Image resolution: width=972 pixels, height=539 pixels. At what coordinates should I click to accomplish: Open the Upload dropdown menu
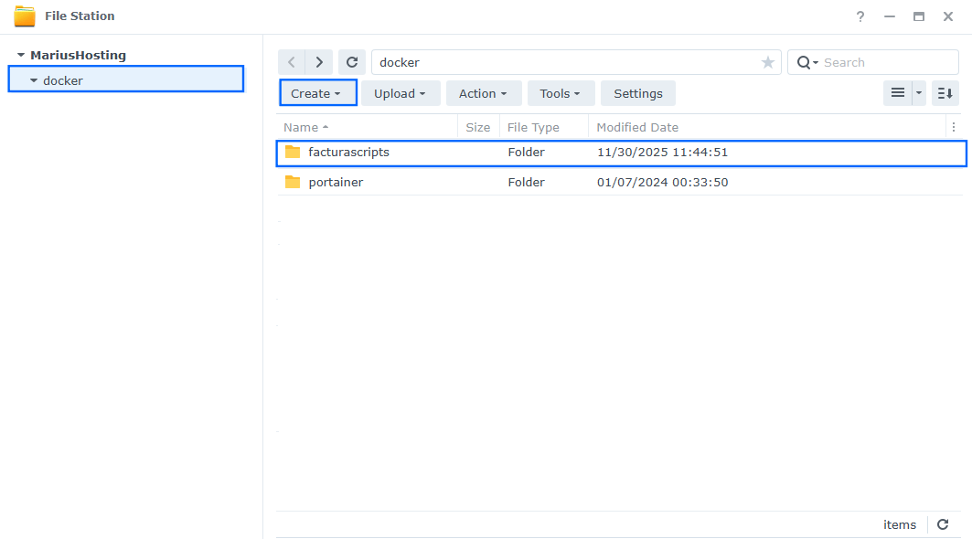pyautogui.click(x=401, y=93)
